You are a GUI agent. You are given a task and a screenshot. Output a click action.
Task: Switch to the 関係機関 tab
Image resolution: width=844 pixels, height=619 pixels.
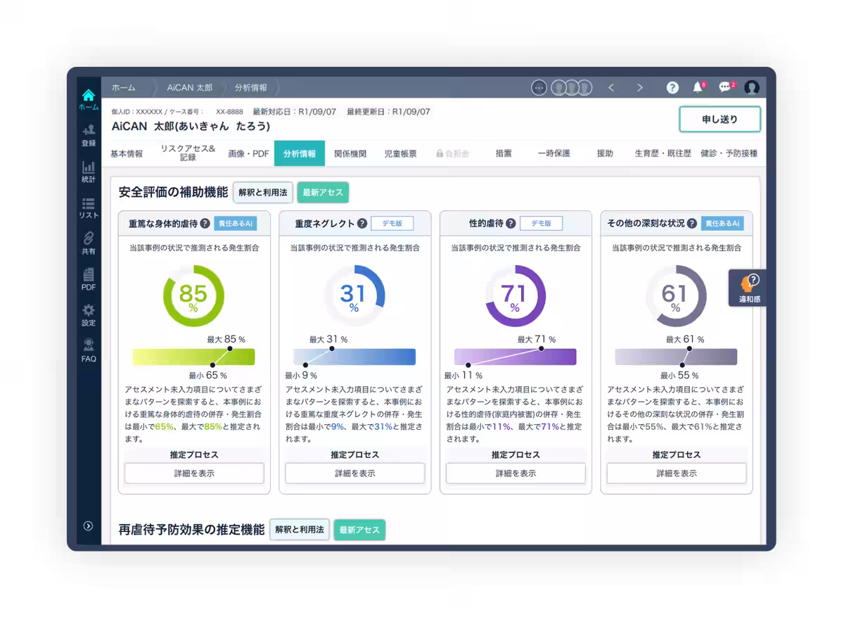coord(350,153)
